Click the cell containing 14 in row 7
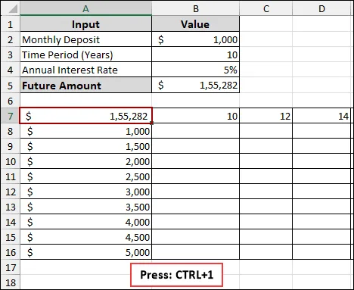354x290 pixels. coord(321,116)
